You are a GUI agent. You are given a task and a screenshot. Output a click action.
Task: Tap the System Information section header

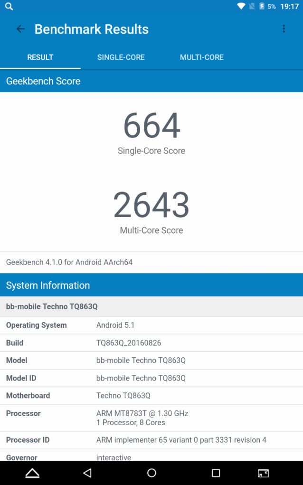click(x=151, y=285)
